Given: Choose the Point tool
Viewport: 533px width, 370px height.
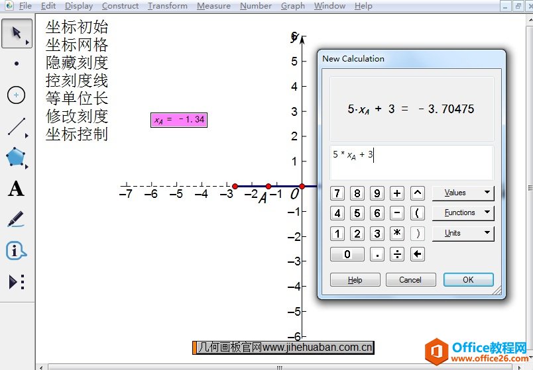Looking at the screenshot, I should pyautogui.click(x=17, y=64).
